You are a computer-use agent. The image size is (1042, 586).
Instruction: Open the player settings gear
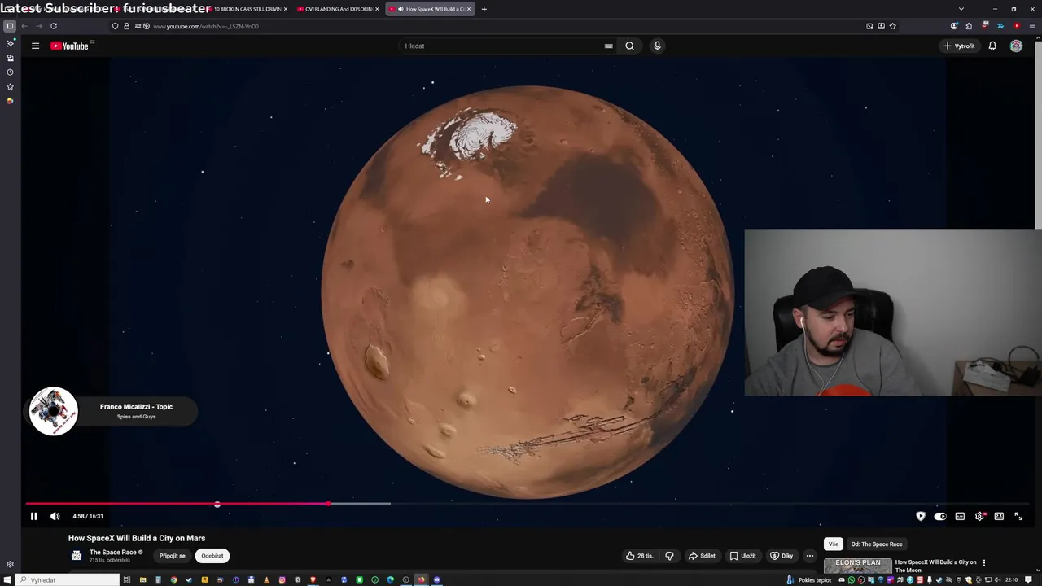click(979, 516)
